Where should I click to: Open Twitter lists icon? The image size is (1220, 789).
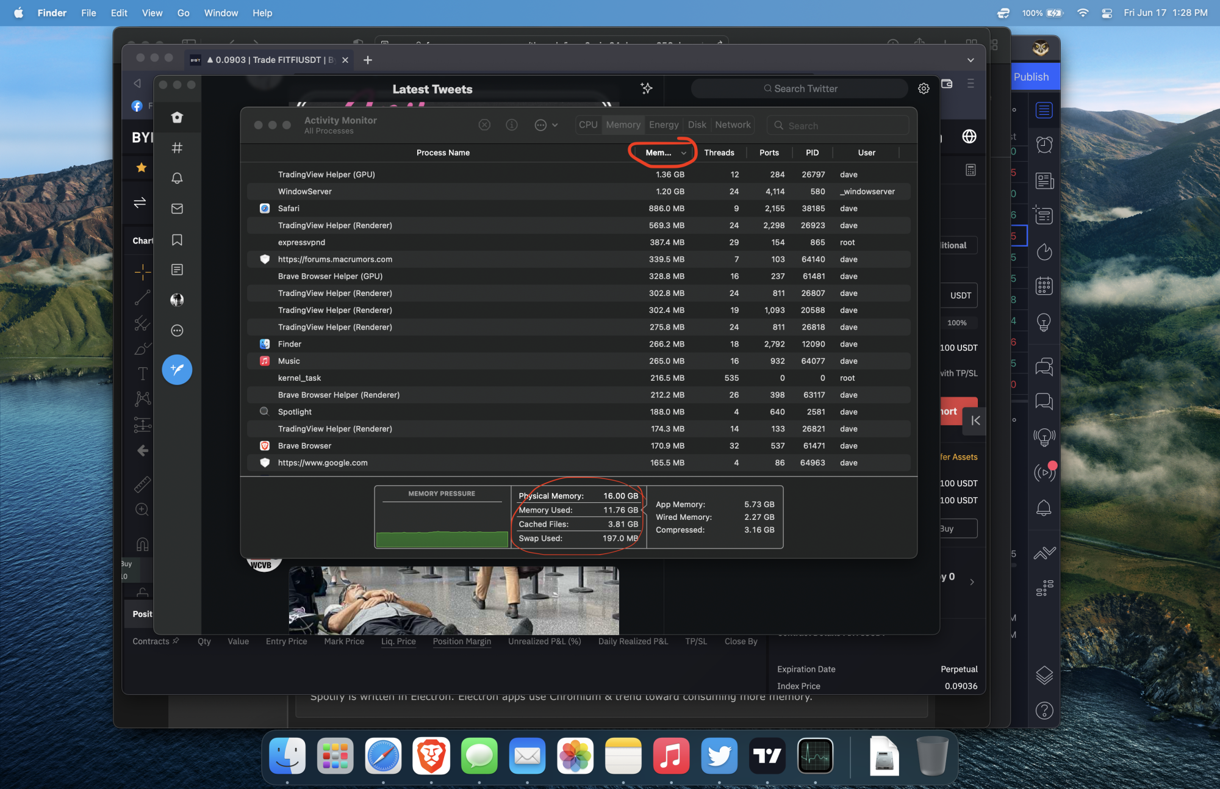click(177, 270)
